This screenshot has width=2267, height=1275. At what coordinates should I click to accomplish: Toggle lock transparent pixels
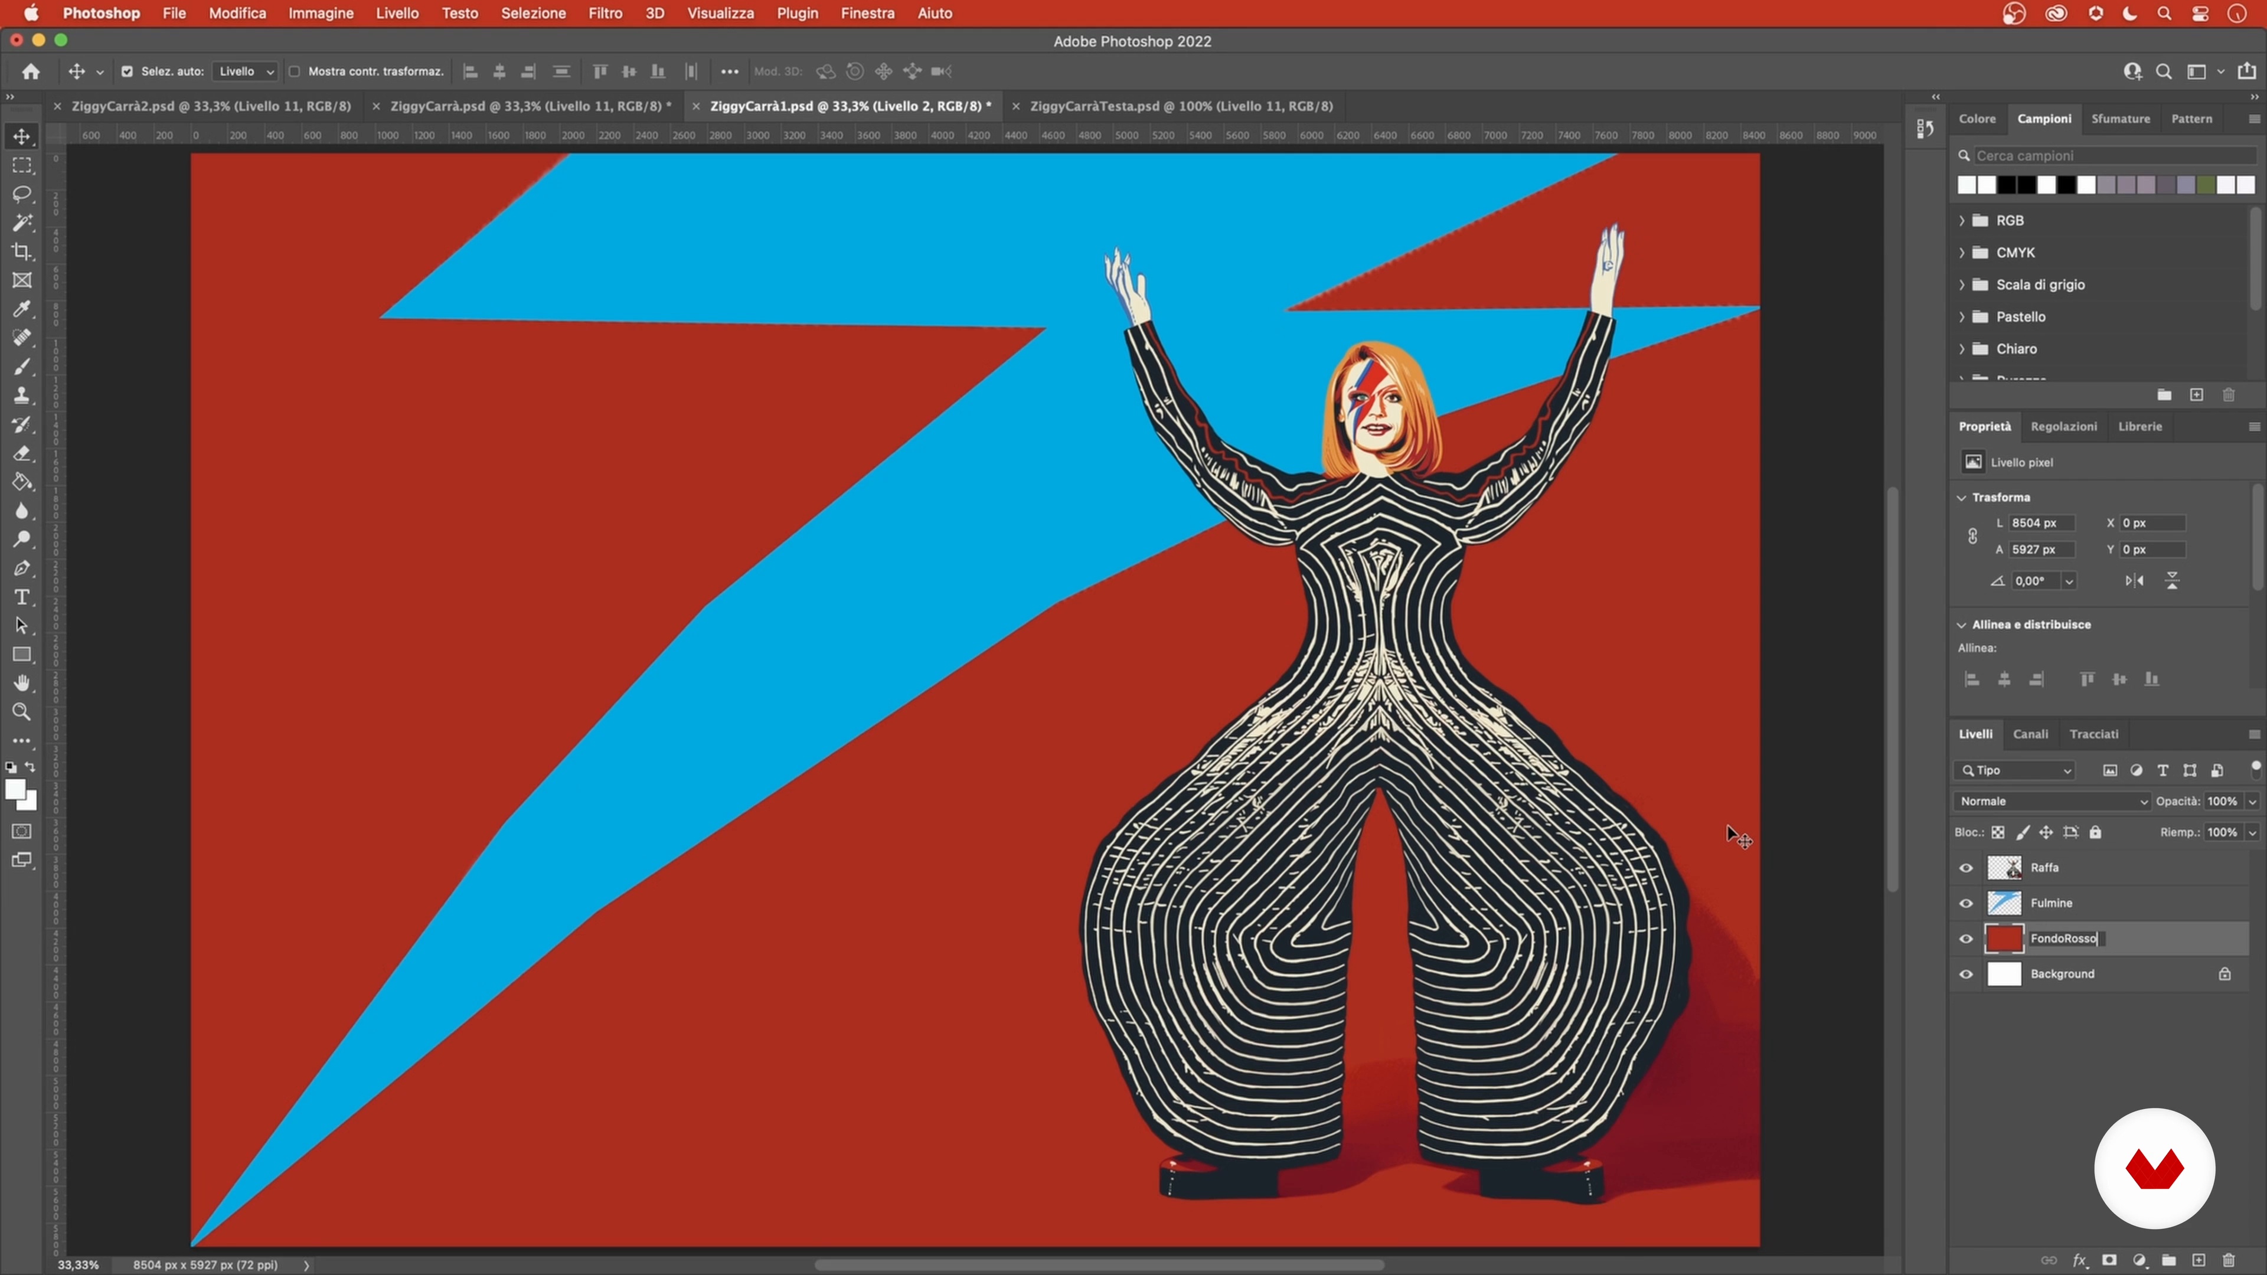(x=1998, y=832)
